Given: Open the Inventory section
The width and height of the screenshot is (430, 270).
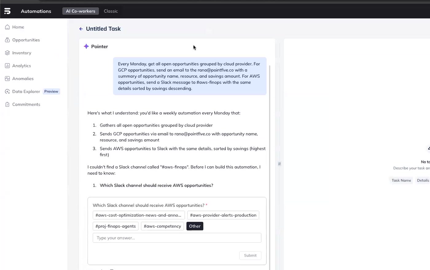Looking at the screenshot, I should tap(22, 53).
